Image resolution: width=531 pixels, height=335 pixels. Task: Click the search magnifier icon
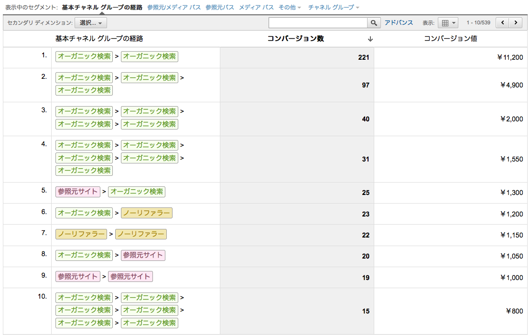tap(374, 22)
